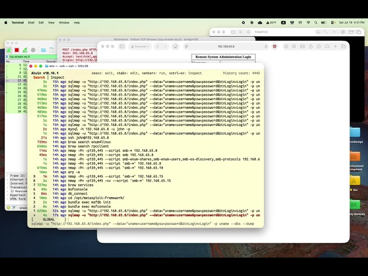Image resolution: width=368 pixels, height=276 pixels.
Task: Click the Safari address bar showing 192.168.65.8
Action: point(226,47)
